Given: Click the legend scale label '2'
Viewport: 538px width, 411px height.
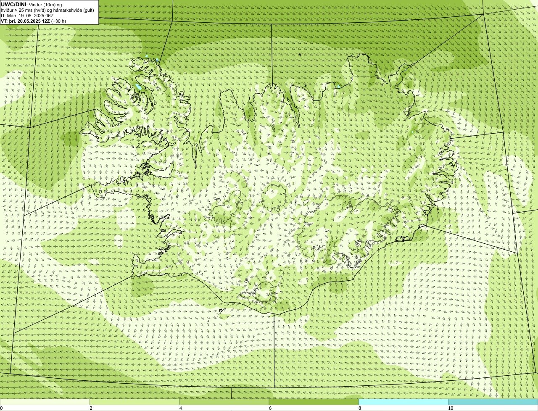Looking at the screenshot, I should (91, 408).
